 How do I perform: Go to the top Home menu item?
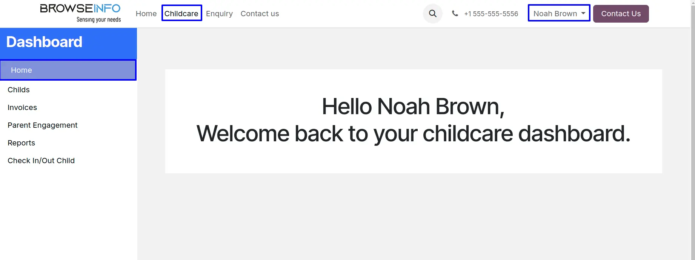click(146, 14)
